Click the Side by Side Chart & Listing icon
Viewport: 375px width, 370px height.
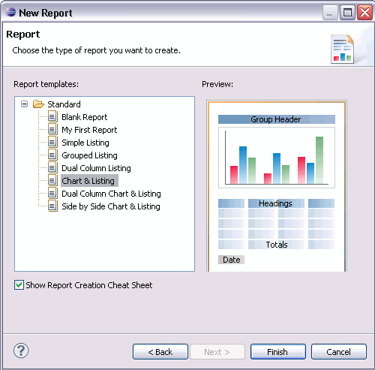(52, 206)
